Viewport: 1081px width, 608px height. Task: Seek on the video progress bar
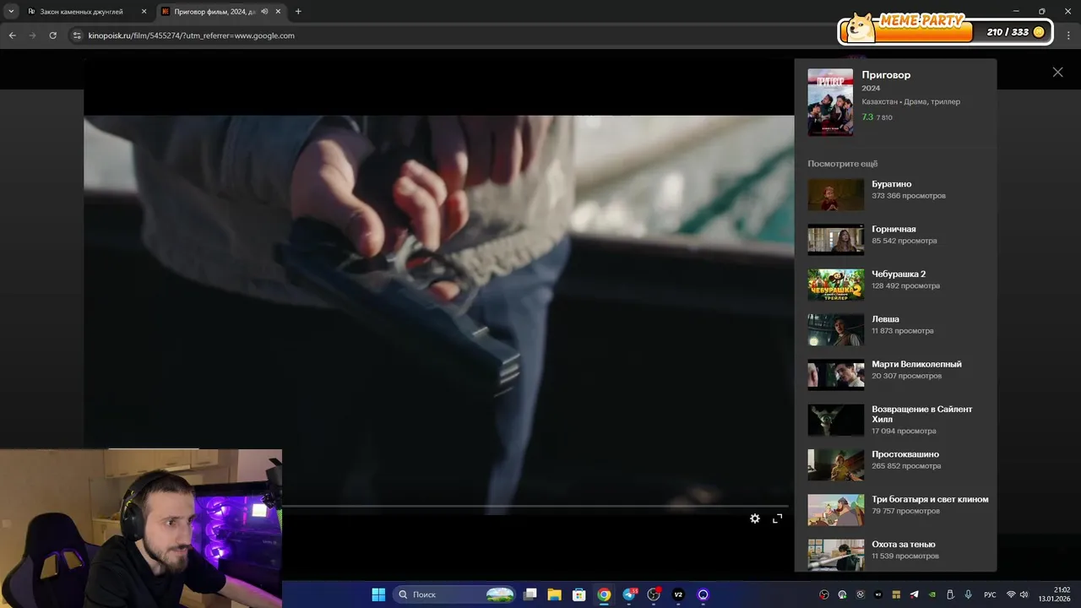[x=535, y=506]
